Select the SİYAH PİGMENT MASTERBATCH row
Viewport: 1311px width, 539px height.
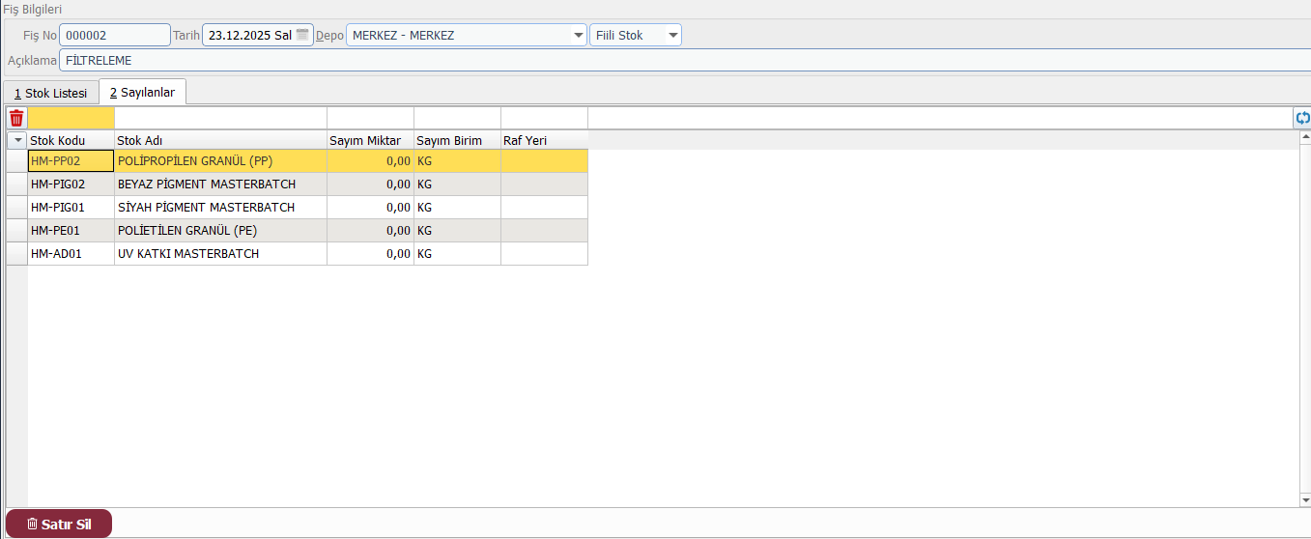coord(220,208)
